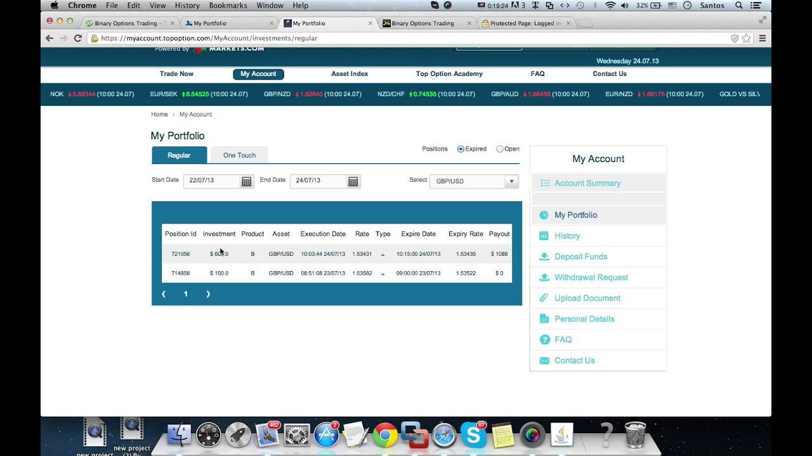Click the Expire Date column header
Screen dimensions: 812x456
pos(418,234)
